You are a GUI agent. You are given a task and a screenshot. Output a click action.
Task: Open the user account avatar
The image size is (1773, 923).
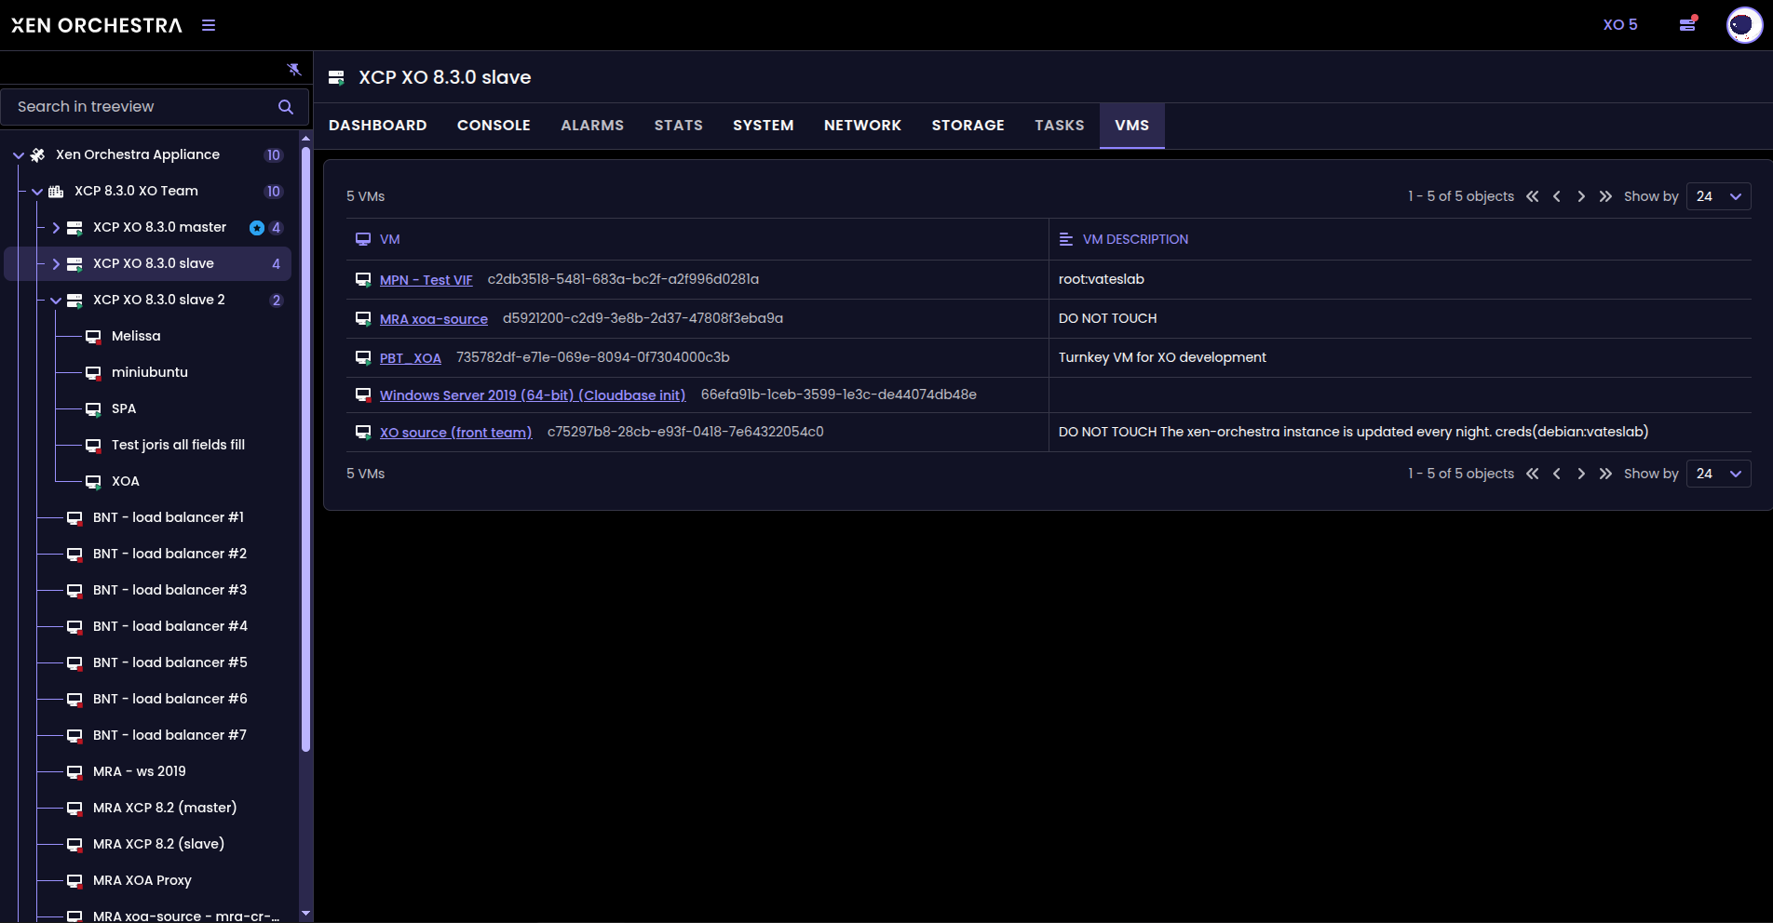pos(1743,25)
